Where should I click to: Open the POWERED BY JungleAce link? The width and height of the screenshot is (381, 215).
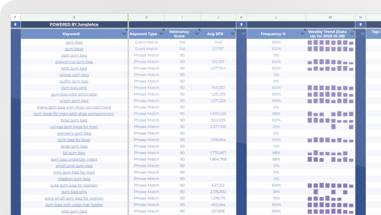(x=74, y=25)
